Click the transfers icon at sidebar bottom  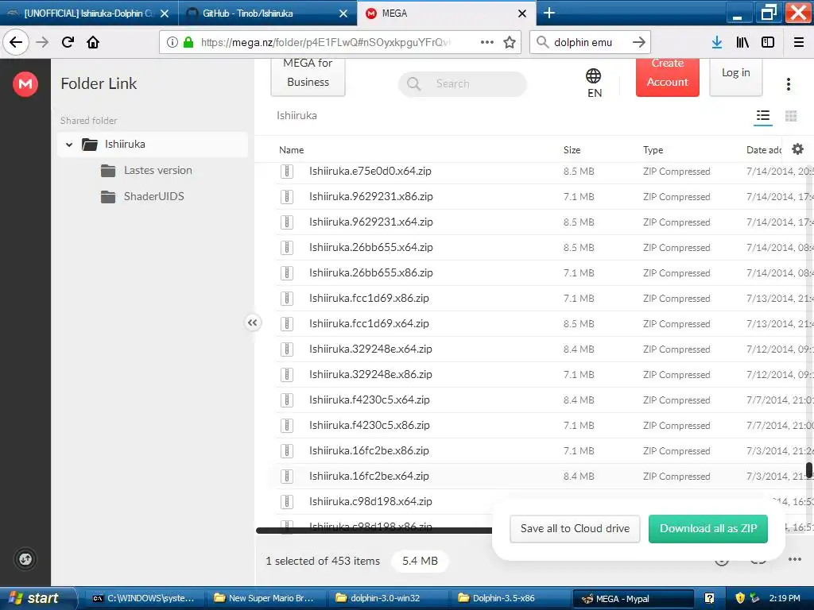(x=25, y=559)
